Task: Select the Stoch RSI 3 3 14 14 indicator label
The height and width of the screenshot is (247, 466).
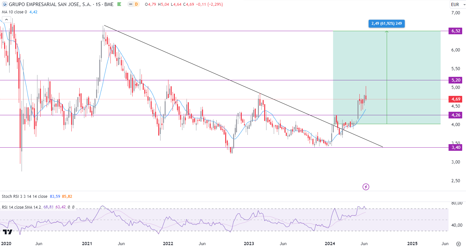Action: 25,197
